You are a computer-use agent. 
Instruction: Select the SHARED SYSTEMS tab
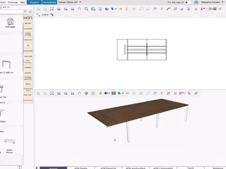click(x=28, y=34)
